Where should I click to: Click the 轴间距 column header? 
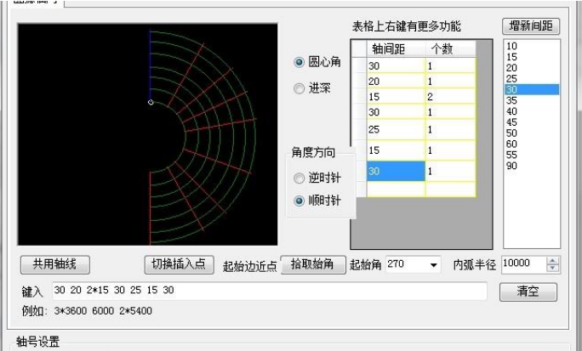tap(396, 49)
